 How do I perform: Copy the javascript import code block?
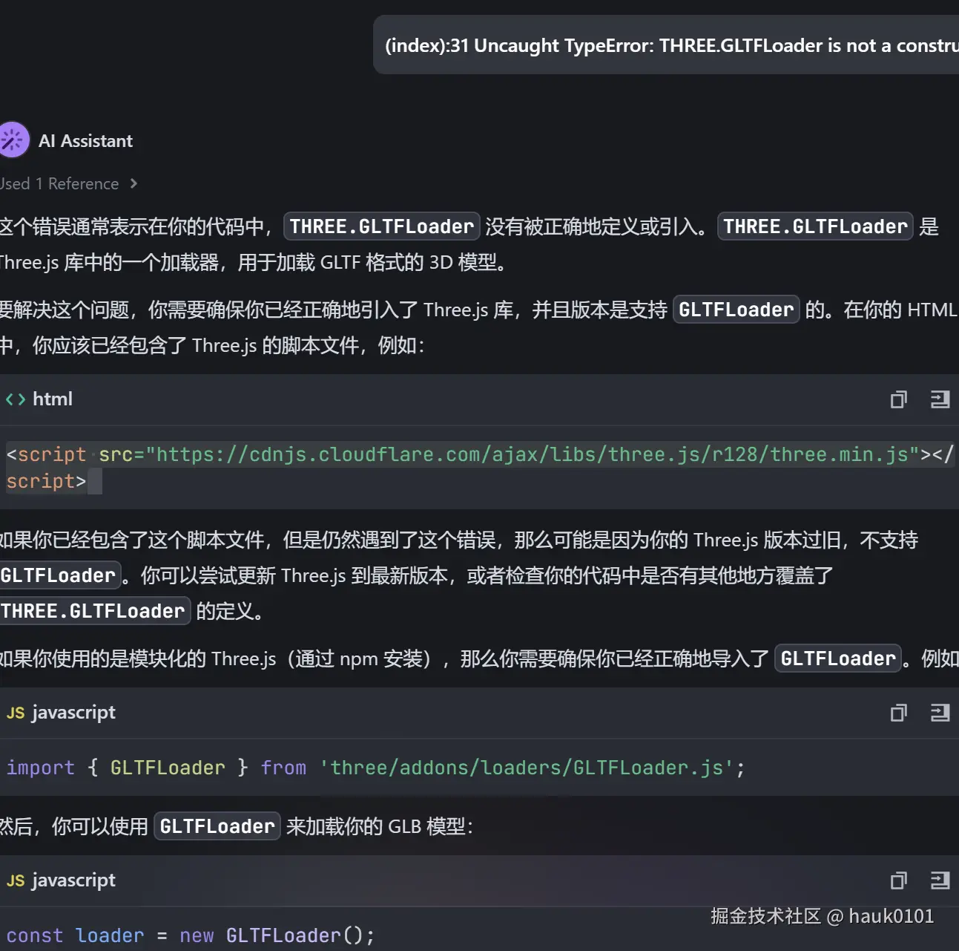(898, 713)
